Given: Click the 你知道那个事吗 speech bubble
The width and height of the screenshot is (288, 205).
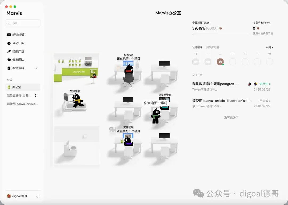Looking at the screenshot, I should pos(155,103).
